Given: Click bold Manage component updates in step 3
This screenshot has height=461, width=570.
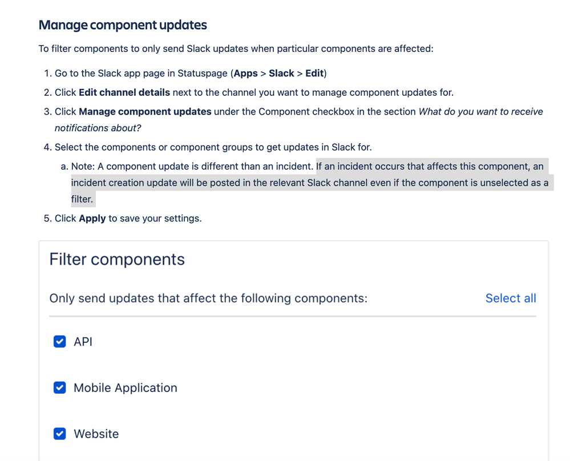Looking at the screenshot, I should tap(145, 111).
